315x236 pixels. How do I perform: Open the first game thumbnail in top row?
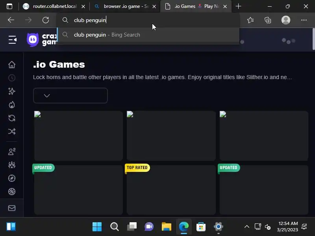pyautogui.click(x=78, y=136)
